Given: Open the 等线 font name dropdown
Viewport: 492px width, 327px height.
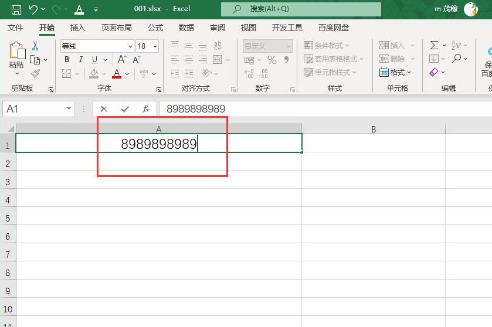Looking at the screenshot, I should [x=130, y=46].
